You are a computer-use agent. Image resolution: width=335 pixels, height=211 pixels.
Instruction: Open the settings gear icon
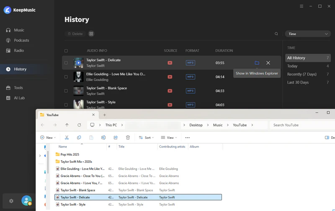click(11, 201)
